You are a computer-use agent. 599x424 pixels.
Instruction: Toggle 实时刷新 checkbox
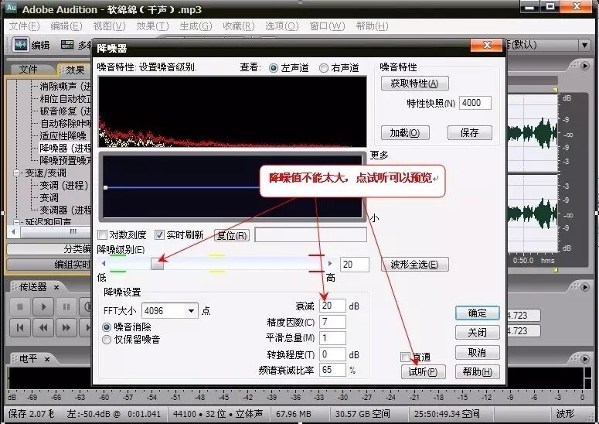pos(159,234)
